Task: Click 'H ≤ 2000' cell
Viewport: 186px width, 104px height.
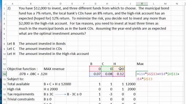Action: click(x=51, y=89)
